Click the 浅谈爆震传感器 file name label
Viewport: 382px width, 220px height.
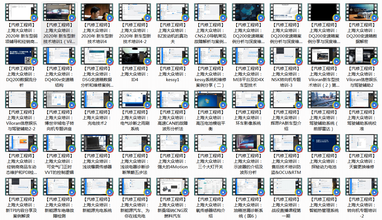pyautogui.click(x=97, y=167)
